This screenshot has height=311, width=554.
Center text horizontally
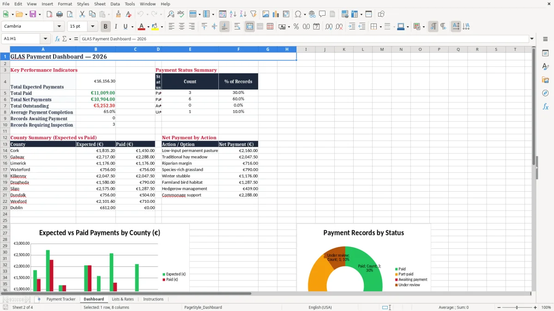(x=181, y=27)
